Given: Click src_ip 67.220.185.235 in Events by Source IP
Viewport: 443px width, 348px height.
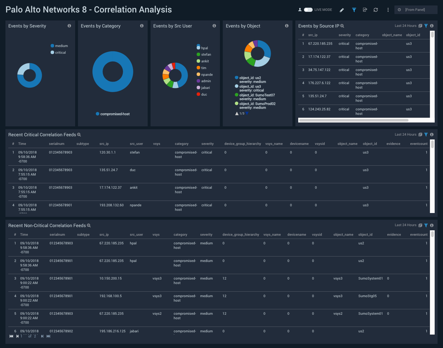Looking at the screenshot, I should click(320, 43).
